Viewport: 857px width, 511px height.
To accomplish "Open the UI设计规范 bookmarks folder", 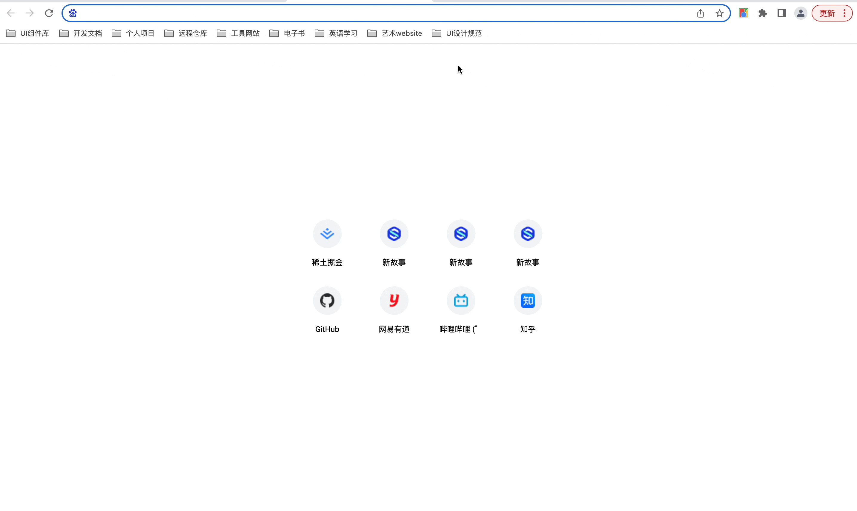I will tap(456, 33).
